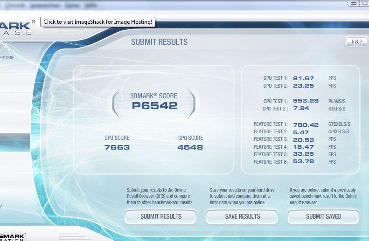The width and height of the screenshot is (369, 241).
Task: Click the 3DMARK SCORE label
Action: tap(153, 96)
